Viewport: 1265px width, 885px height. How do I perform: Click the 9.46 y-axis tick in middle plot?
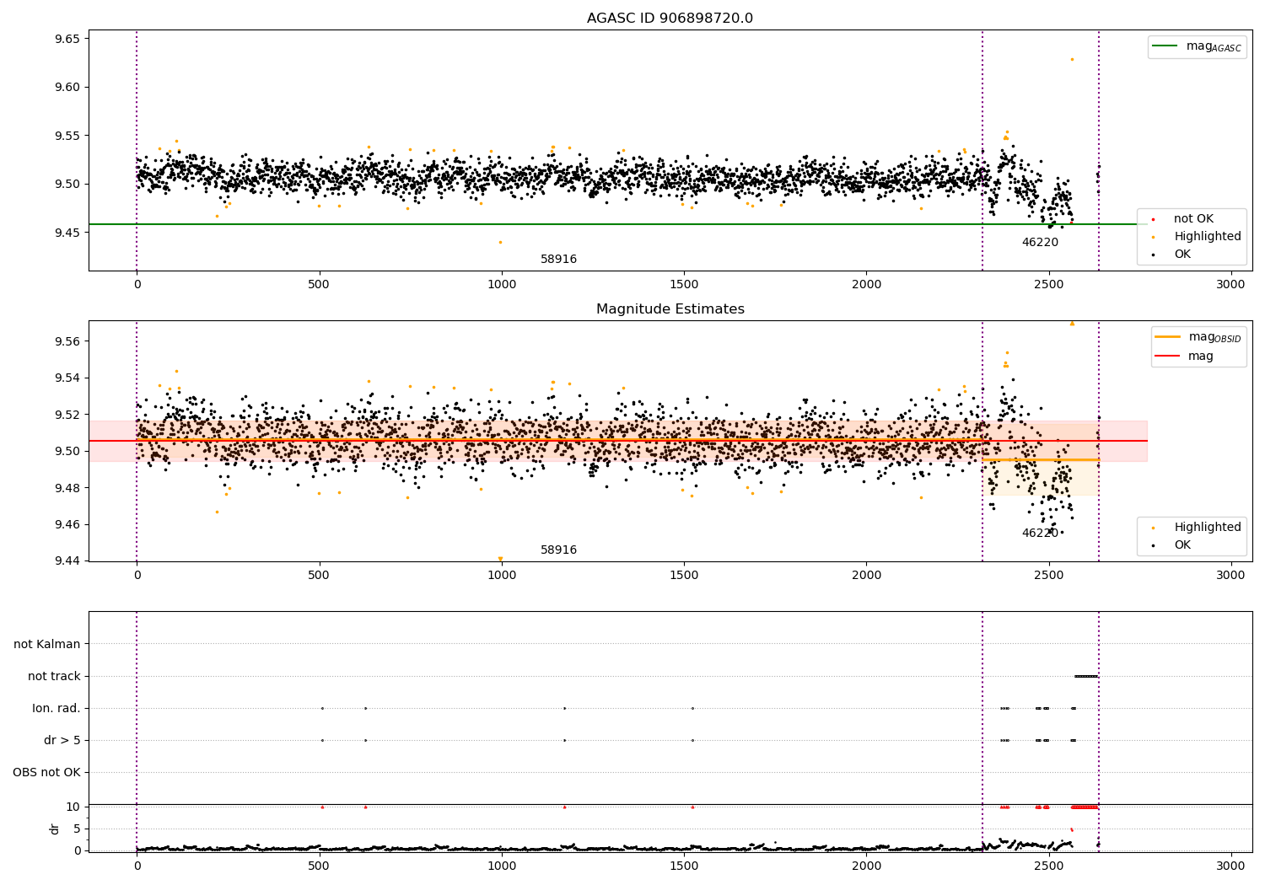coord(67,524)
